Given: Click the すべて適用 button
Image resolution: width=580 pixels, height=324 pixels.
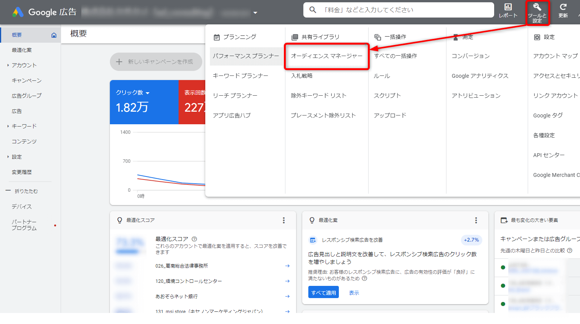Looking at the screenshot, I should (x=324, y=292).
